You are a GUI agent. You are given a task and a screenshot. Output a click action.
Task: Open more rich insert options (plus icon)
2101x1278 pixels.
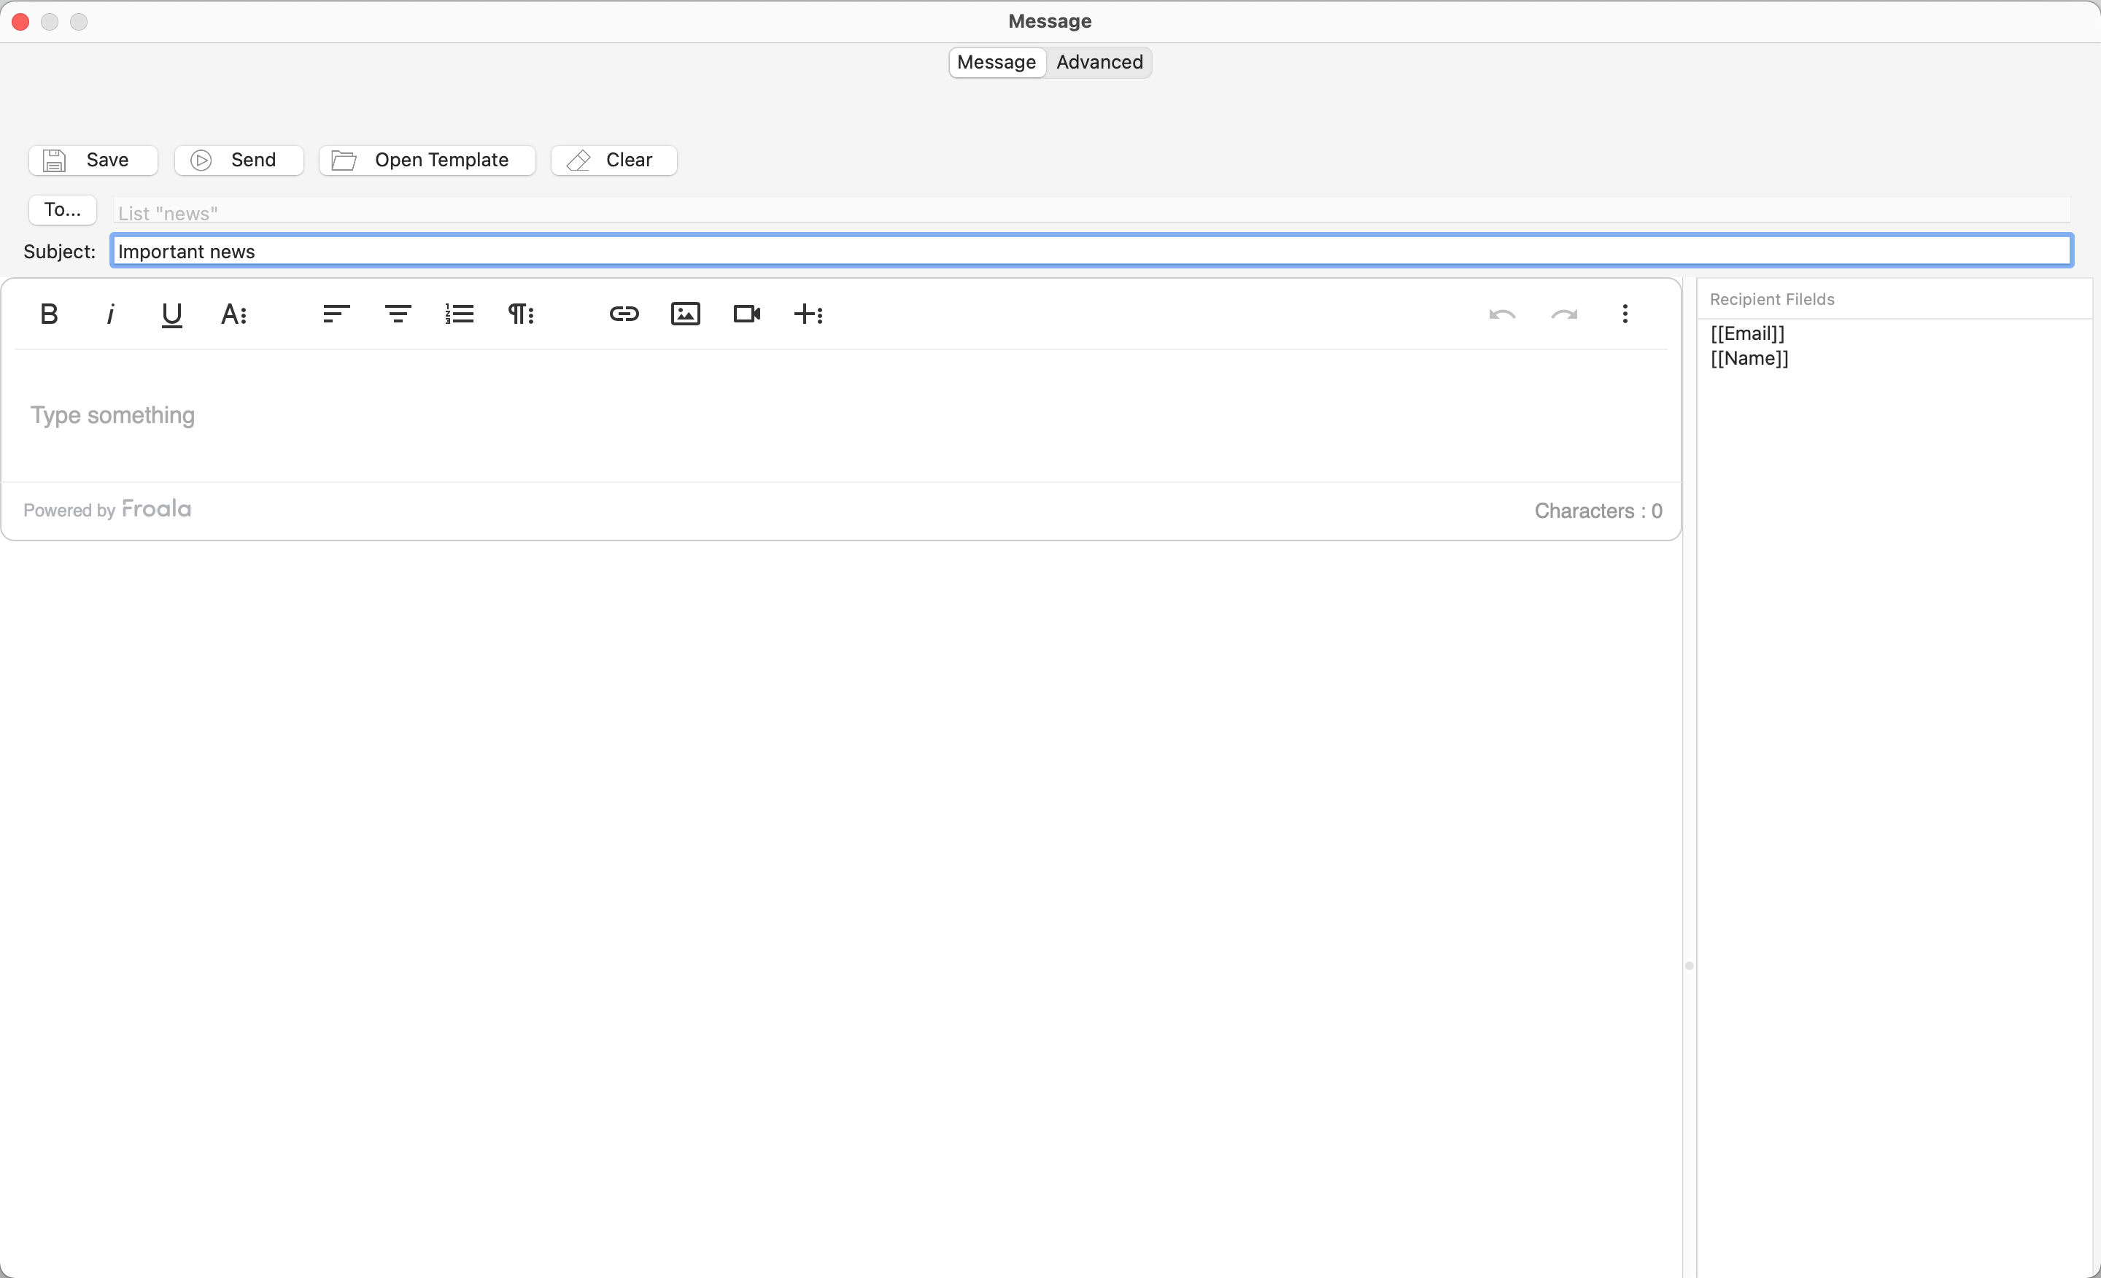(808, 314)
